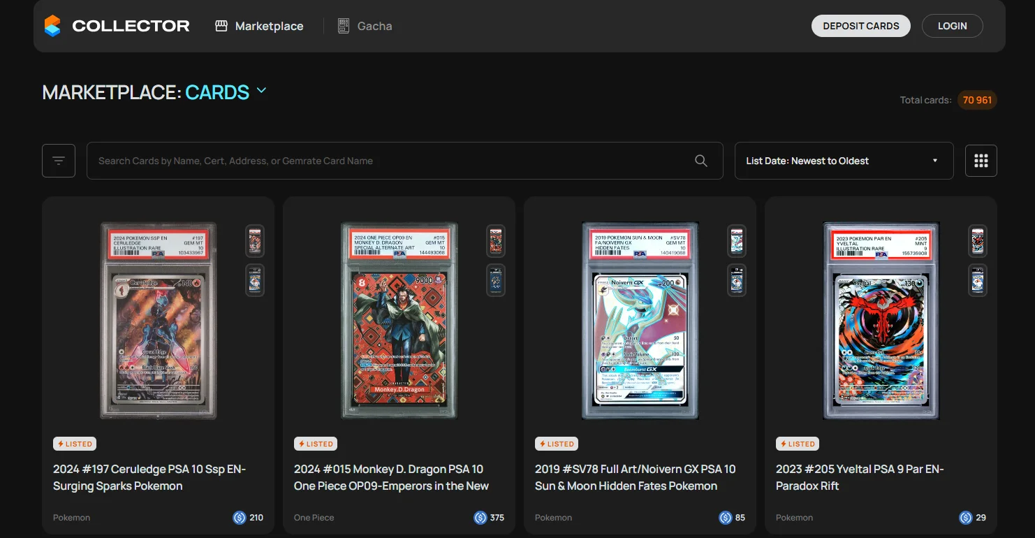Click the Pokemon category label under Yveltal
Viewport: 1035px width, 538px height.
point(794,518)
